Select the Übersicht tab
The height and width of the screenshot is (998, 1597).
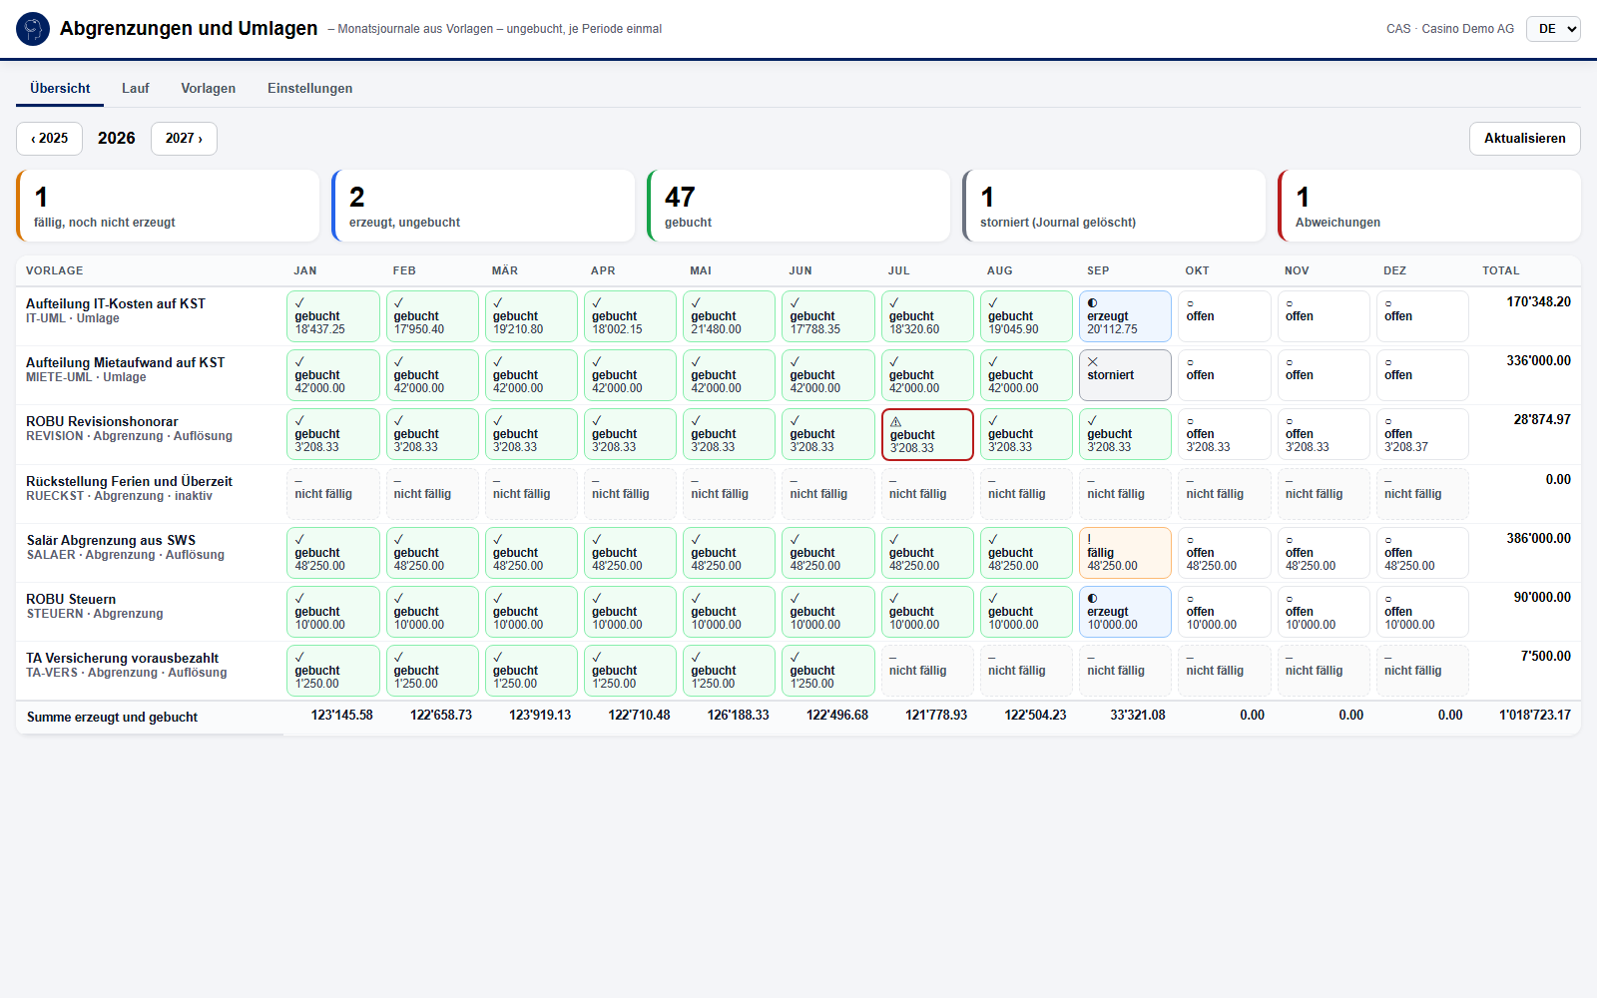tap(60, 88)
